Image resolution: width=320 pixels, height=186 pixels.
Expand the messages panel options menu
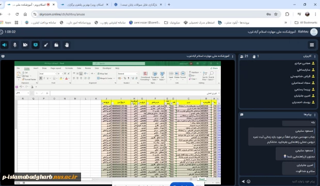[x=315, y=115]
